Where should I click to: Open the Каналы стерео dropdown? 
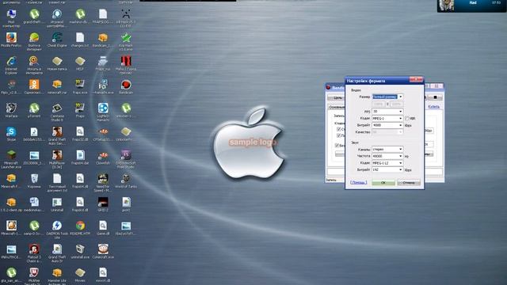(387, 150)
